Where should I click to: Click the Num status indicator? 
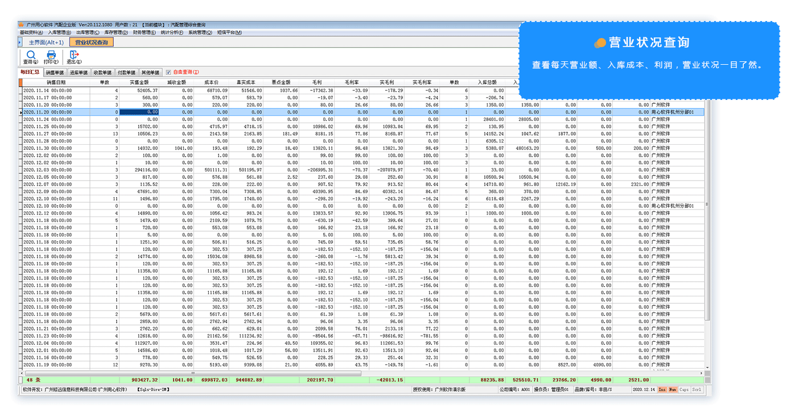(673, 390)
